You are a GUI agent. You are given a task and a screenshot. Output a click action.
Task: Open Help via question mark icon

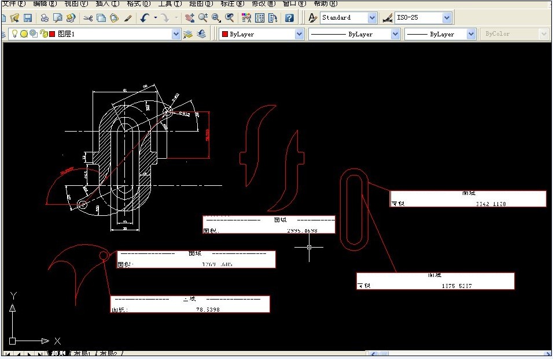tap(289, 17)
